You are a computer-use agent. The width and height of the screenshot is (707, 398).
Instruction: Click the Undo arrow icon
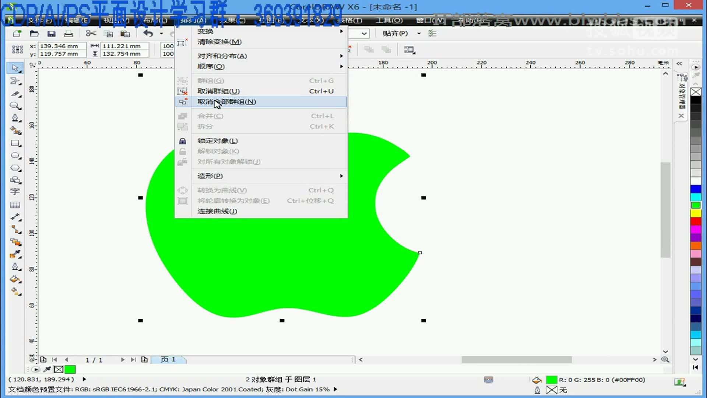(148, 34)
